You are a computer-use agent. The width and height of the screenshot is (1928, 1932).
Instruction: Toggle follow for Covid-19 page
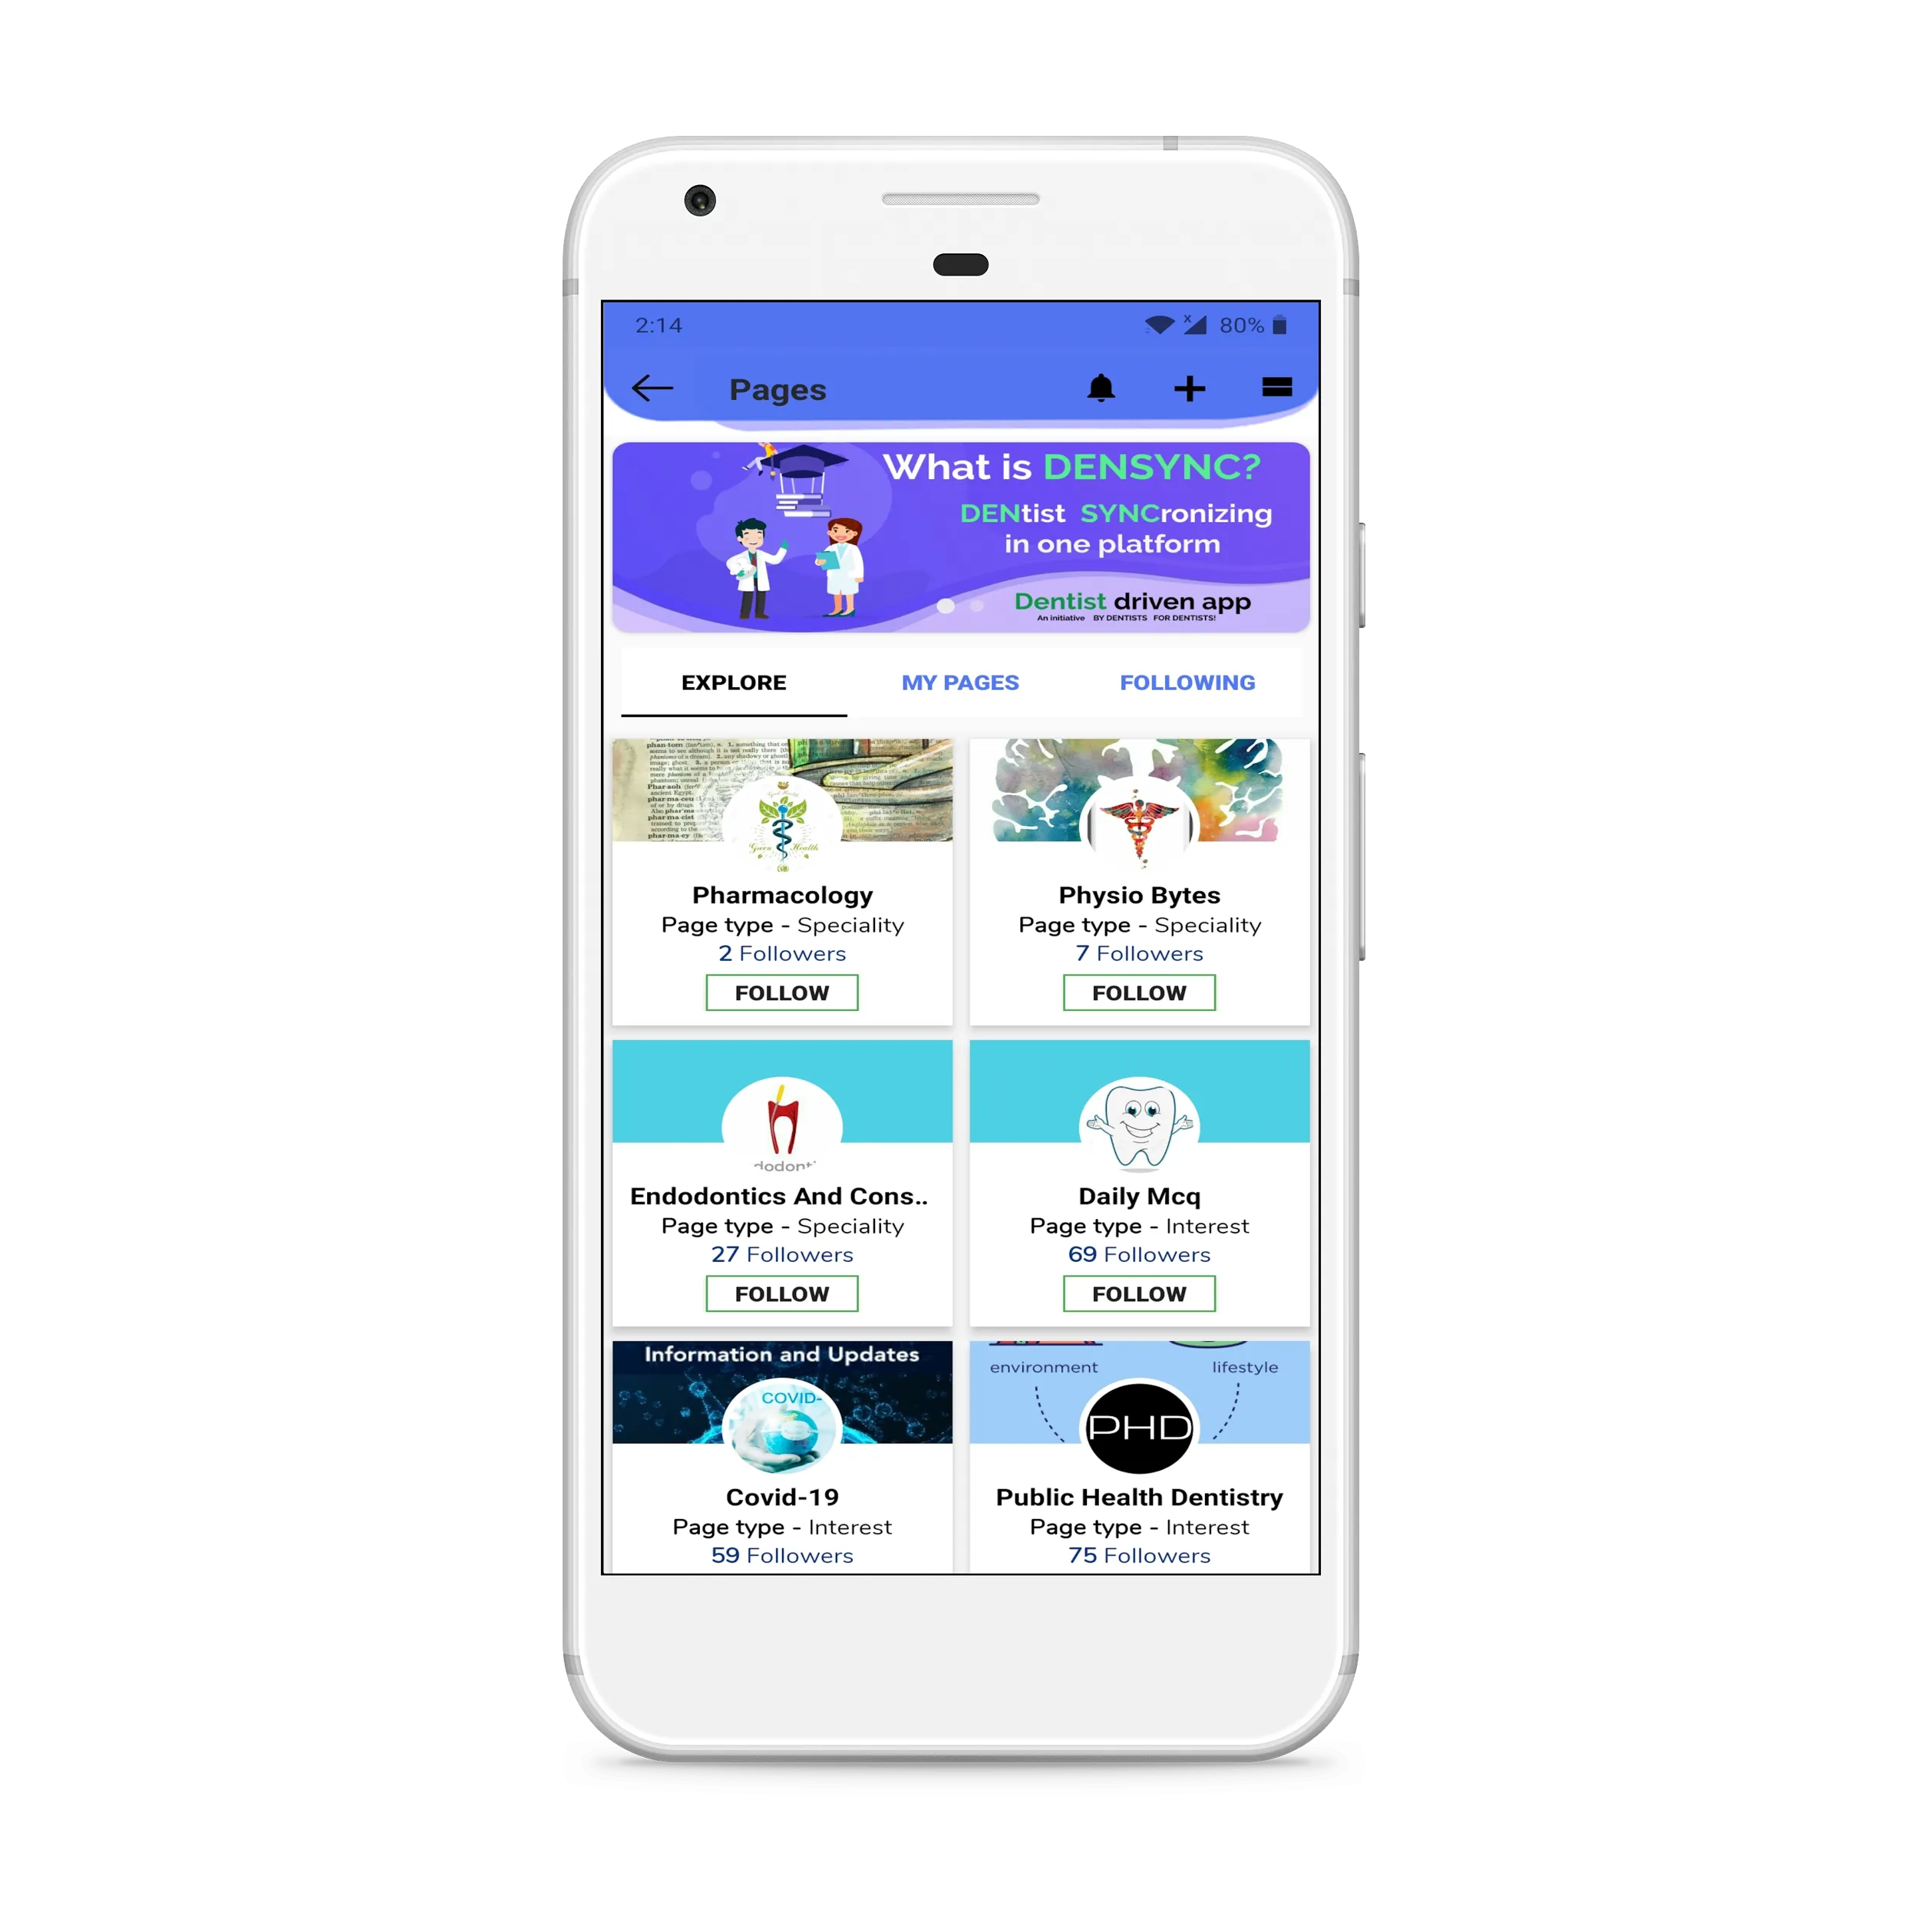pyautogui.click(x=781, y=1598)
